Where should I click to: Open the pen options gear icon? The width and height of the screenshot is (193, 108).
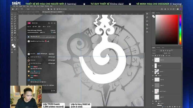tap(57, 9)
